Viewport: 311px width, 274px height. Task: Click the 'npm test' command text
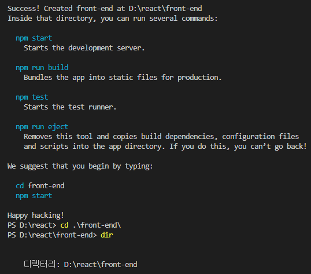32,97
